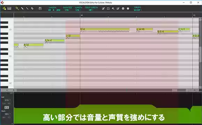Screen dimensions: 202x125
Task: Open the SINGER selection dropdown
Action: [x=138, y=10]
